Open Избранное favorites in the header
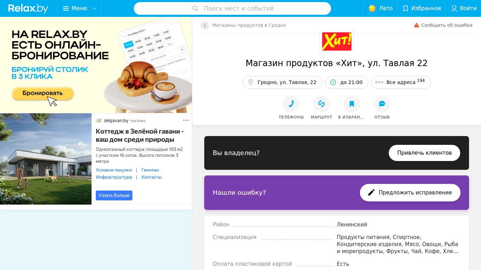This screenshot has height=270, width=481. click(422, 8)
